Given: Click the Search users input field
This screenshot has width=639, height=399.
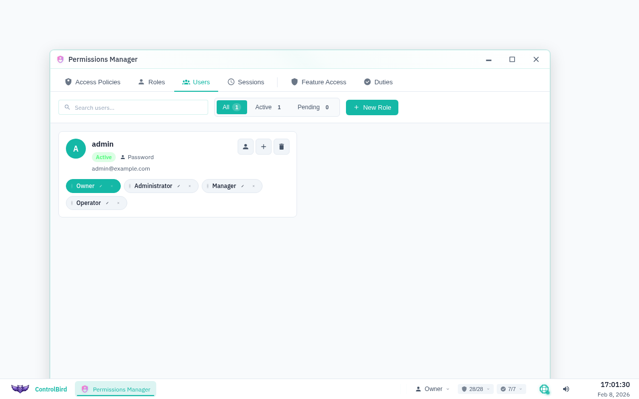Looking at the screenshot, I should [x=133, y=107].
